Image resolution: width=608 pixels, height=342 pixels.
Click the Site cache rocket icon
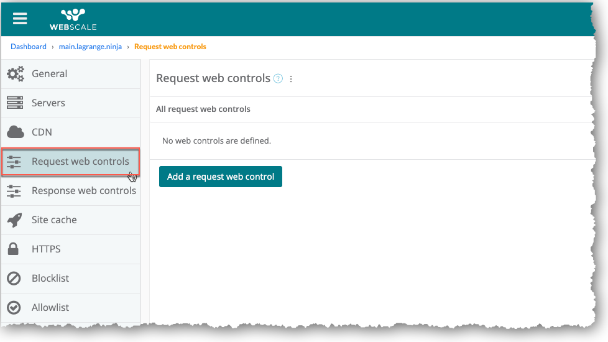tap(14, 220)
